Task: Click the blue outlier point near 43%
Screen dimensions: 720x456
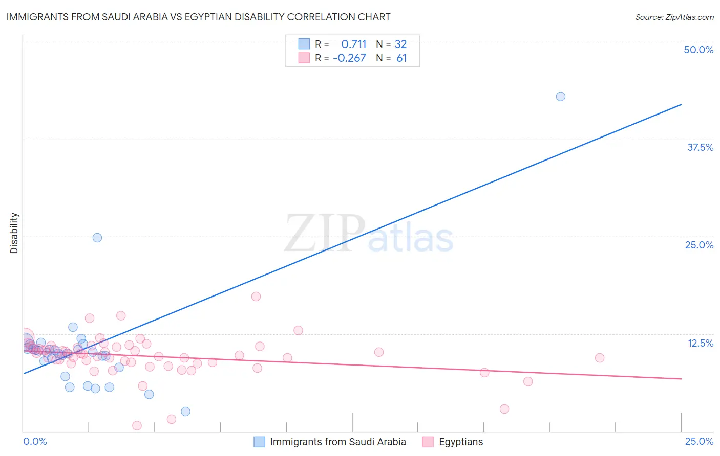Action: [561, 97]
